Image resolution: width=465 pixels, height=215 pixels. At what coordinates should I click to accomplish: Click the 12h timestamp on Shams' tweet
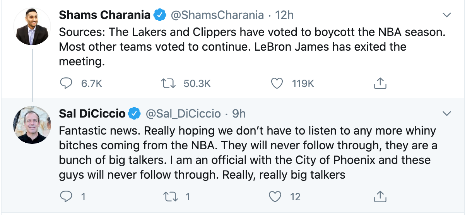[284, 15]
